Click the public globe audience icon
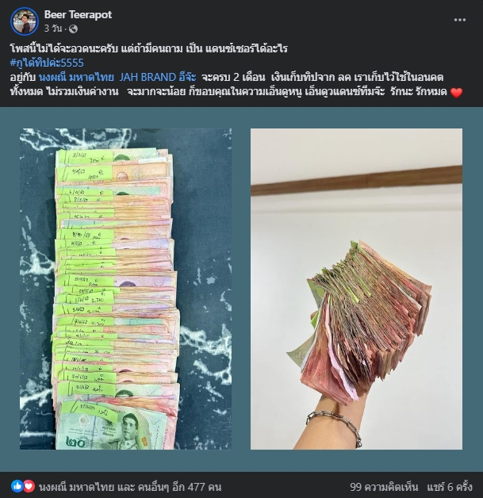The height and width of the screenshot is (498, 483). tap(73, 29)
